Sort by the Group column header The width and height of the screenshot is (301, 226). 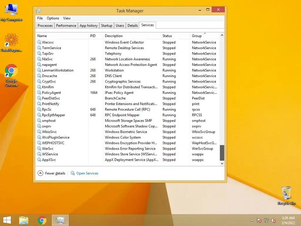pyautogui.click(x=205, y=36)
